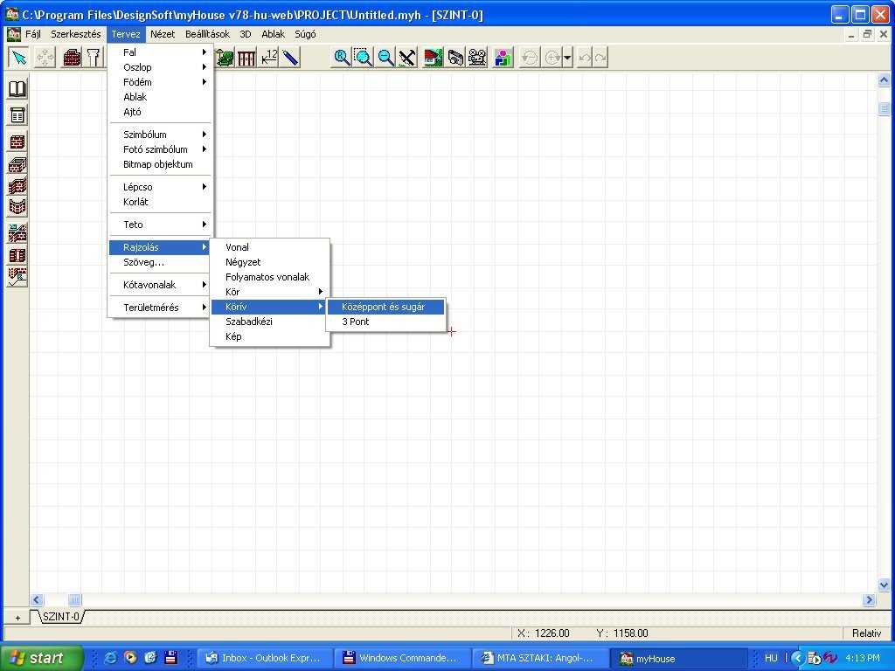The width and height of the screenshot is (895, 671).
Task: Click the zoom reset magnifier with R
Action: click(342, 58)
